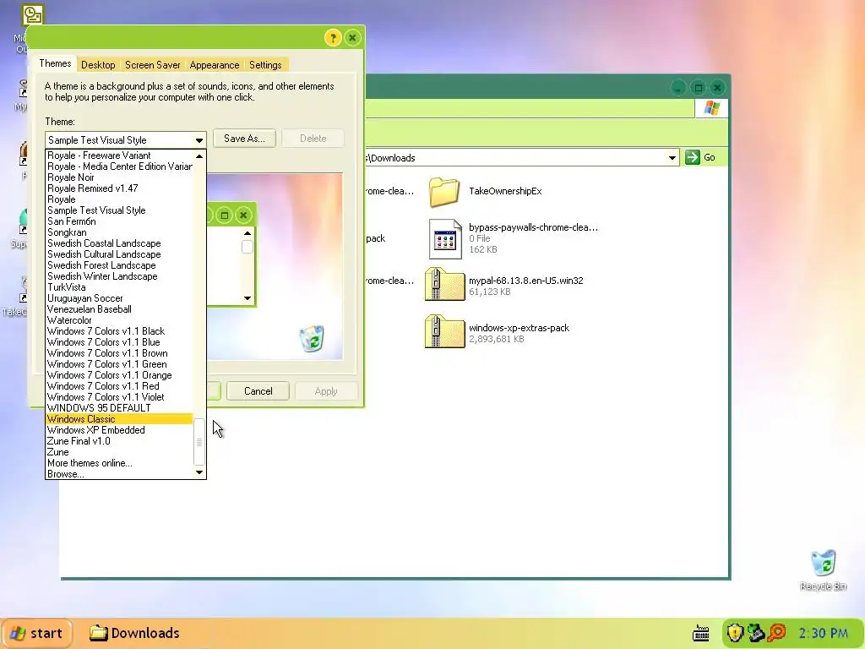Click the Go arrow icon in Downloads window
This screenshot has width=865, height=649.
pos(693,157)
